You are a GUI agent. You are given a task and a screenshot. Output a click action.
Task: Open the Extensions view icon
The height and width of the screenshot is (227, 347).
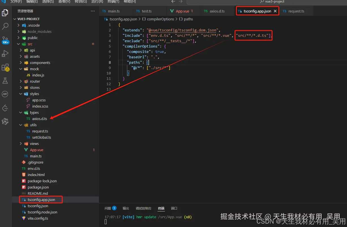(5, 67)
